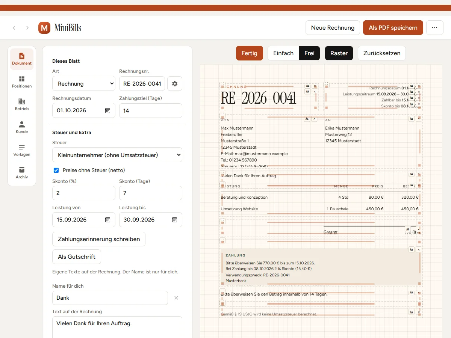
Task: Click 'Erika Mustermann' in preview
Action: tap(342, 128)
